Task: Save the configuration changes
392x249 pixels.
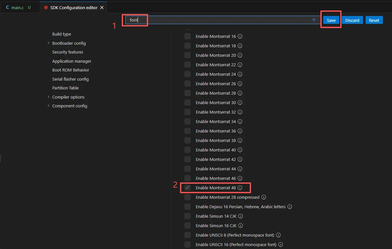Action: [331, 20]
